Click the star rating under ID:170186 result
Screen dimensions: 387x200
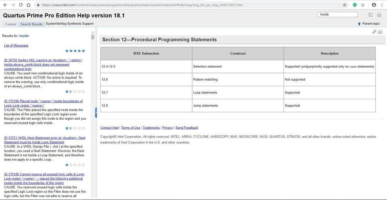pos(75,128)
